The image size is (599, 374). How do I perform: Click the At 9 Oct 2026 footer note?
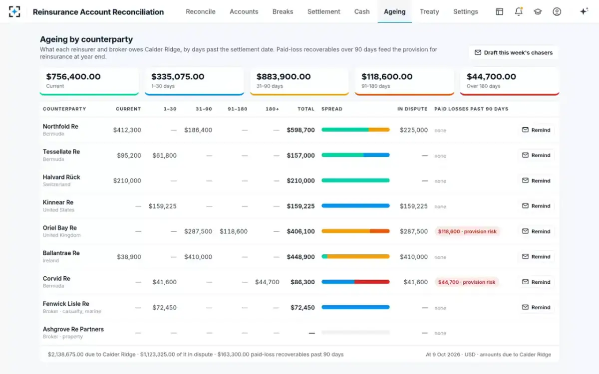(x=488, y=355)
